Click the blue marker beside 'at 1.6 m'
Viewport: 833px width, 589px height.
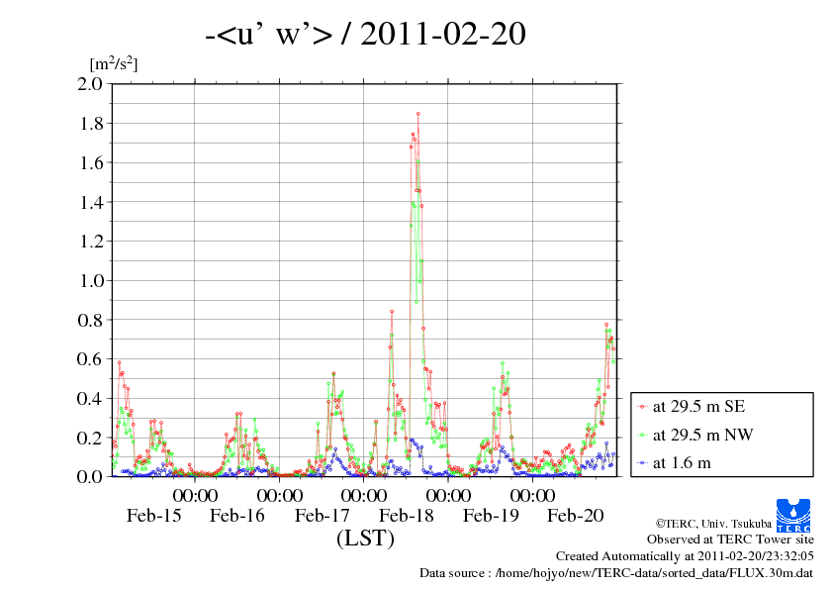pyautogui.click(x=643, y=463)
